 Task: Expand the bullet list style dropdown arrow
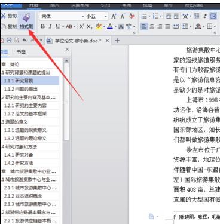[x=149, y=17]
